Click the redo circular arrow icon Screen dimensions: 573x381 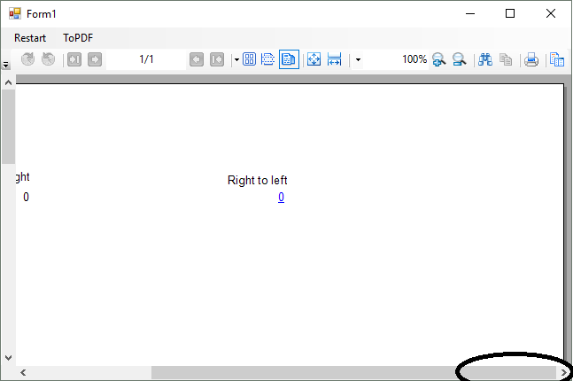27,59
